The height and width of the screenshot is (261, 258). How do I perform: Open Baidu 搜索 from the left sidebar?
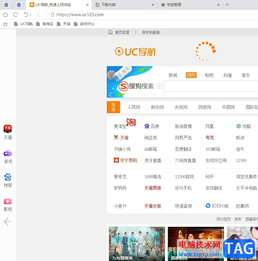pyautogui.click(x=7, y=180)
